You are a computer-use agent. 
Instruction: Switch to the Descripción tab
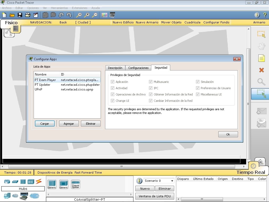click(115, 68)
